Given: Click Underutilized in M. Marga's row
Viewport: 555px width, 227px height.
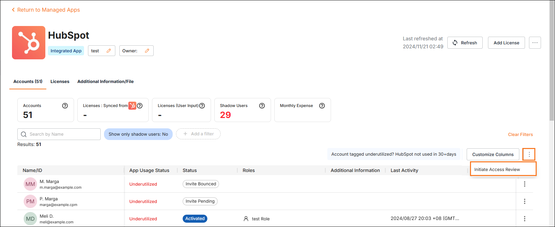Looking at the screenshot, I should (x=143, y=184).
